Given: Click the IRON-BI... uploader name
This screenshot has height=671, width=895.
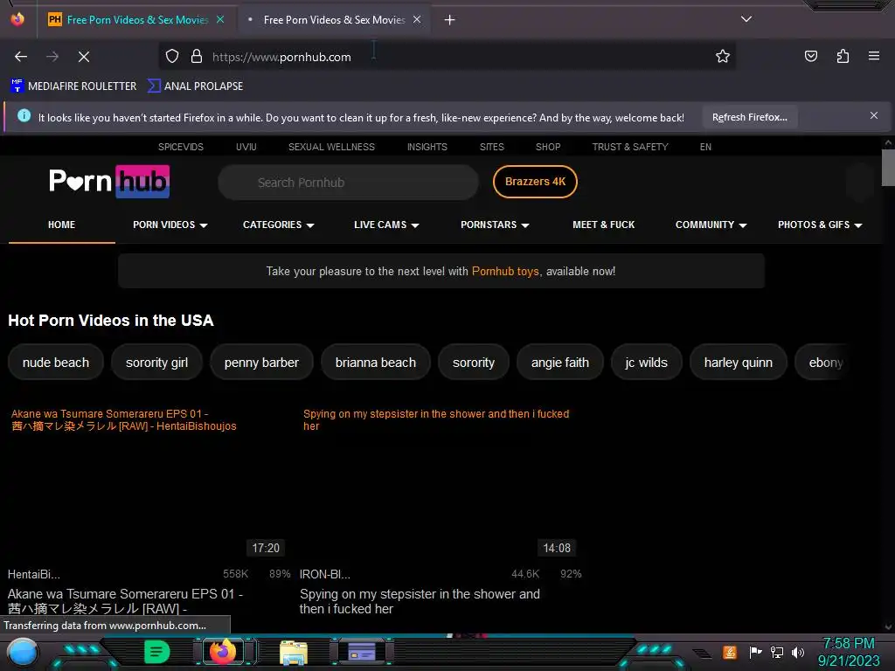Looking at the screenshot, I should 325,575.
